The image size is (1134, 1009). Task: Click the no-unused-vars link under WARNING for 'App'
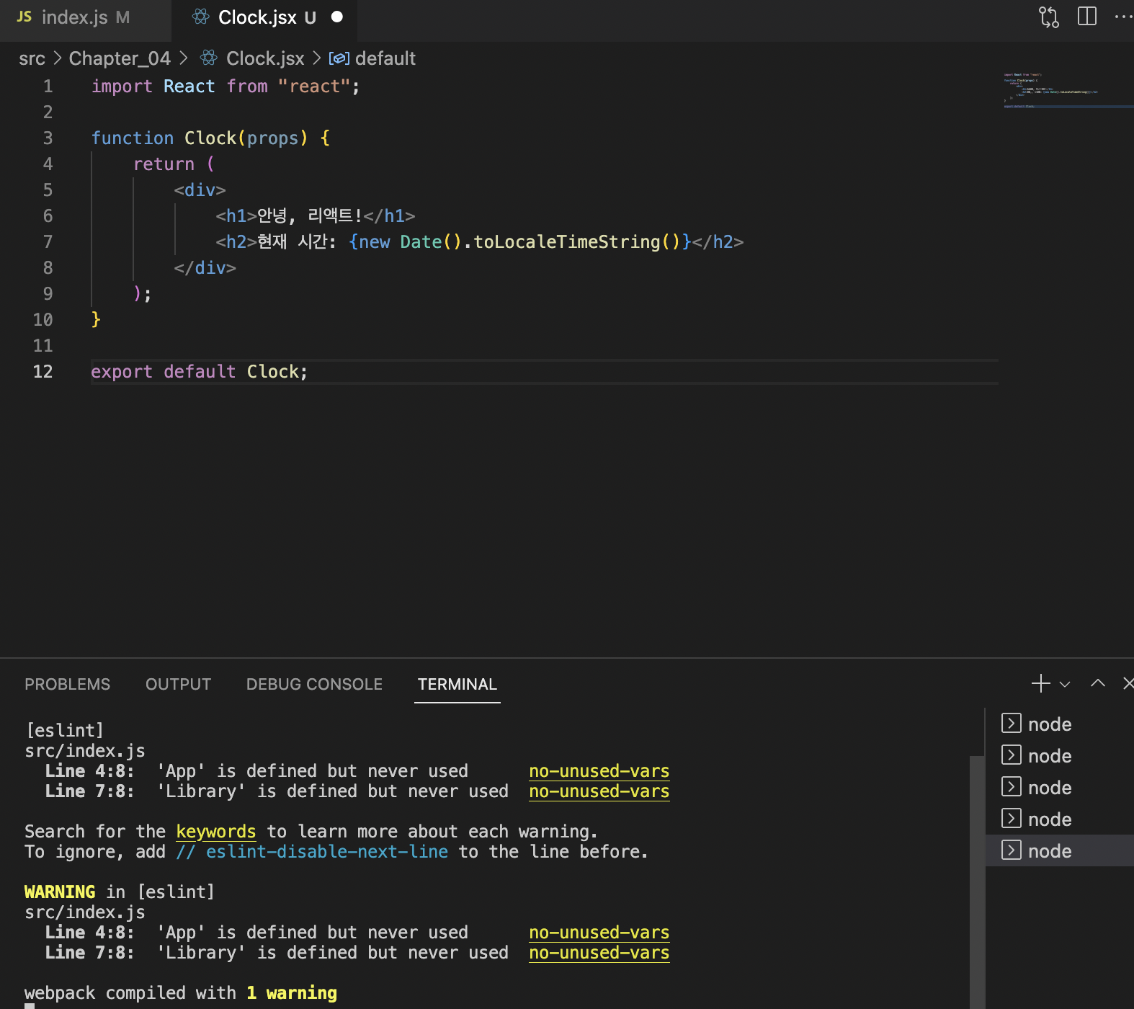coord(599,933)
